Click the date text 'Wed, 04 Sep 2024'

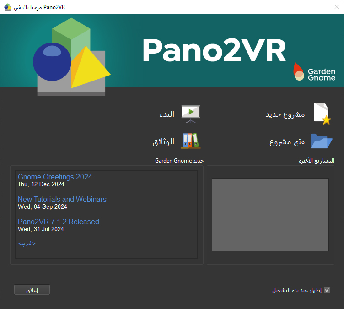pyautogui.click(x=43, y=206)
